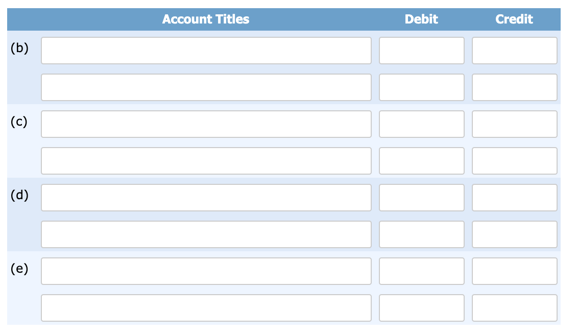The width and height of the screenshot is (577, 335).
Task: Select the Debit field in second row of (d)
Action: pyautogui.click(x=421, y=234)
